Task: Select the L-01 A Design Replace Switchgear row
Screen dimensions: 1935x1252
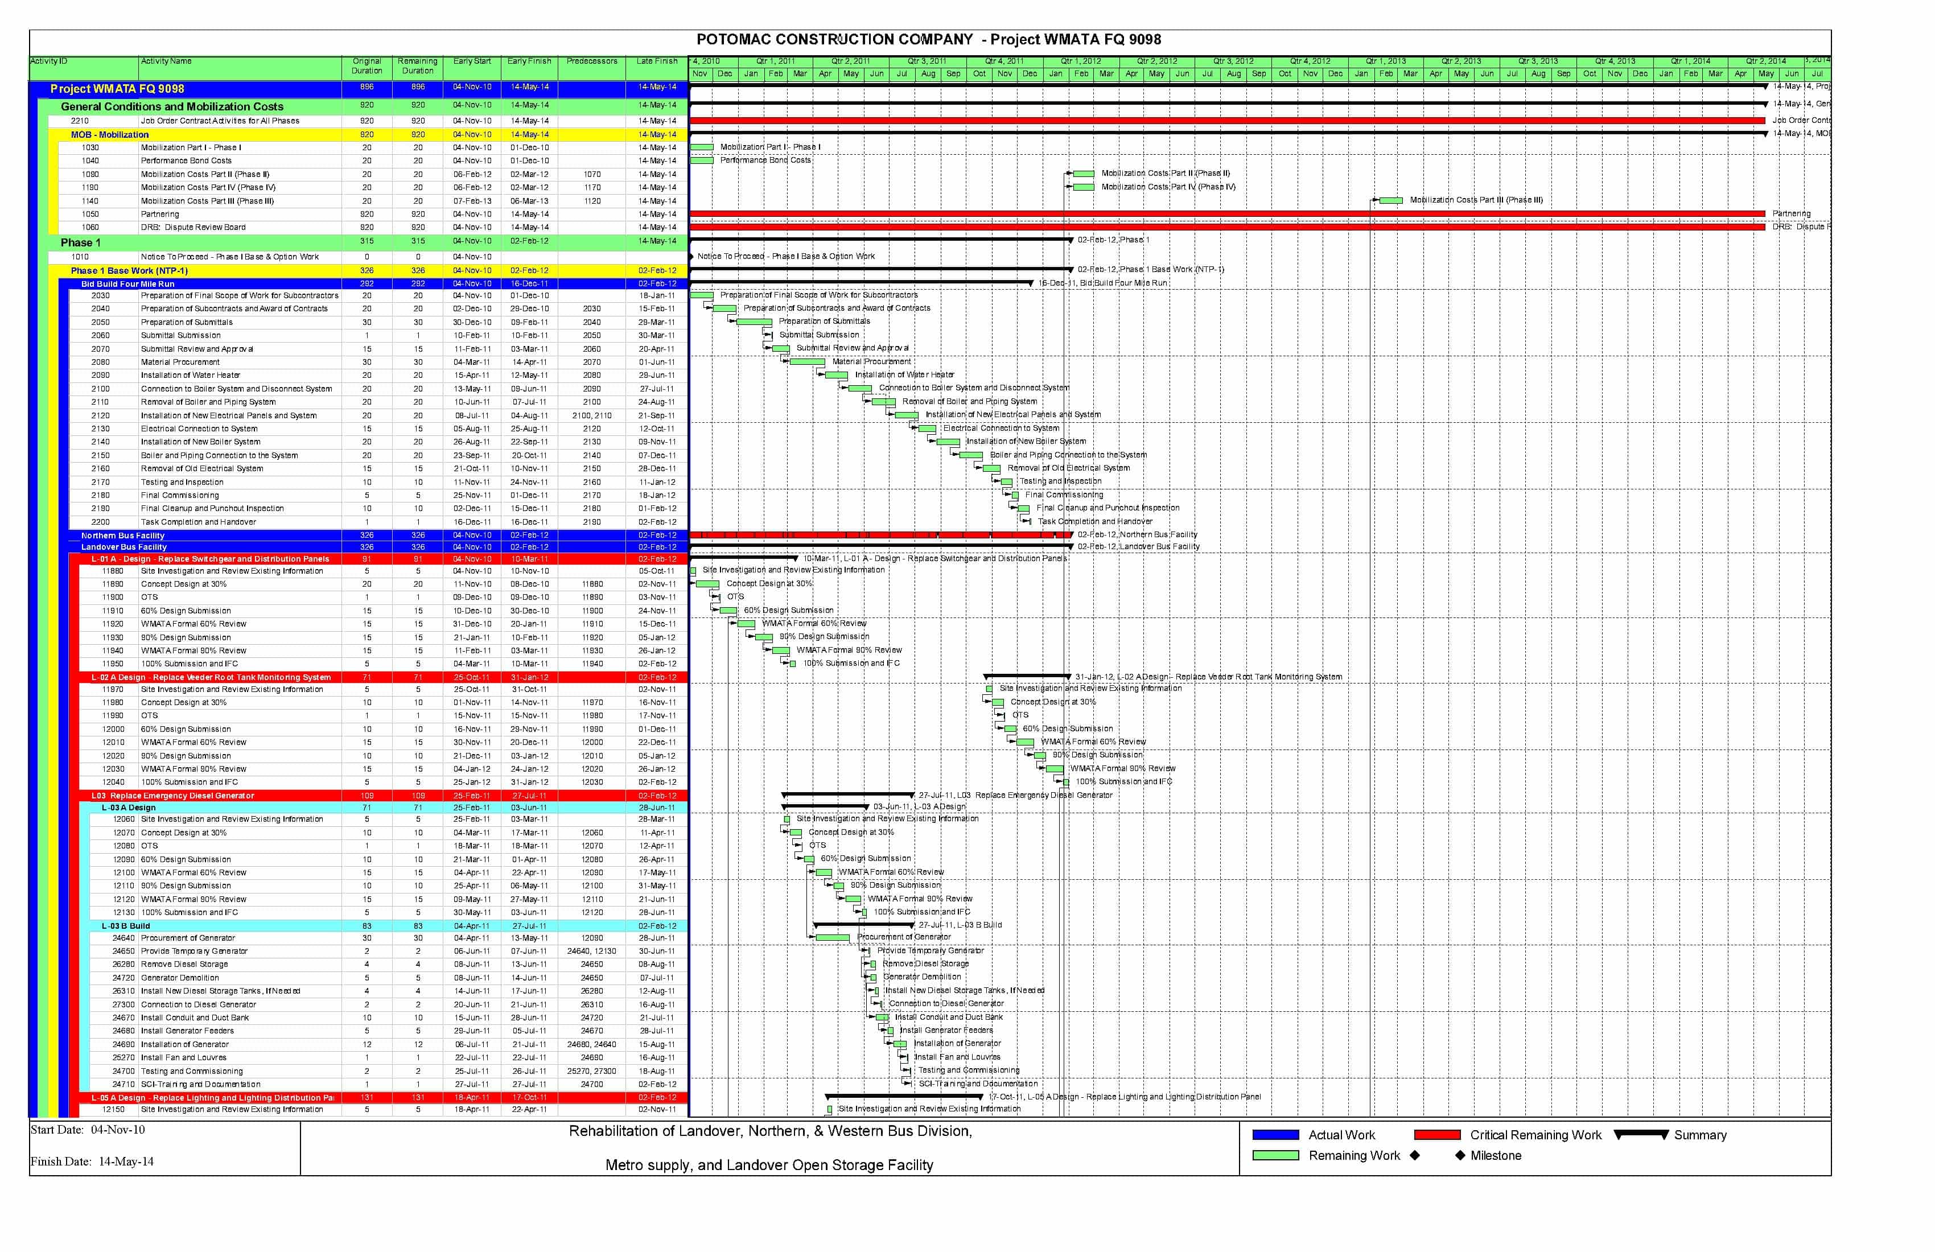Action: pos(378,559)
